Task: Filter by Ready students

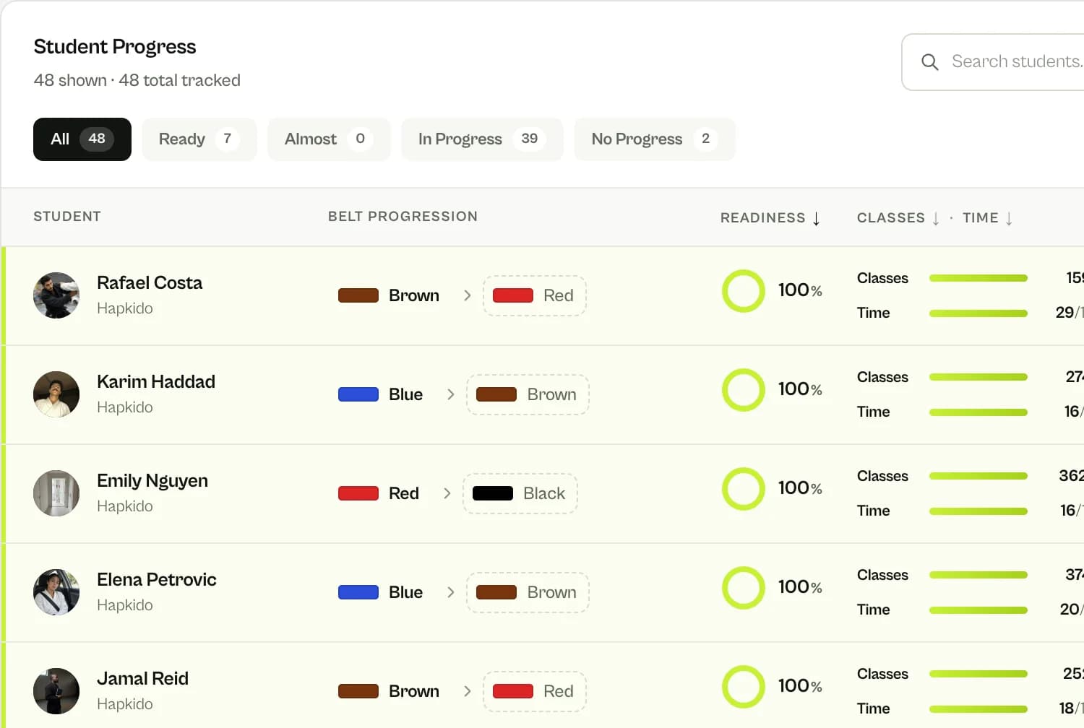Action: pyautogui.click(x=199, y=139)
